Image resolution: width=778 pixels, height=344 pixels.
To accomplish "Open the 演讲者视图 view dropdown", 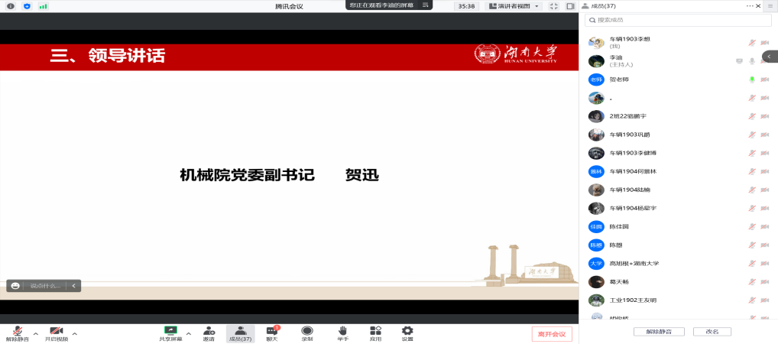I will (x=514, y=6).
